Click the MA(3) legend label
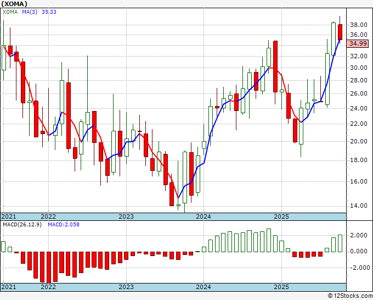 (30, 12)
